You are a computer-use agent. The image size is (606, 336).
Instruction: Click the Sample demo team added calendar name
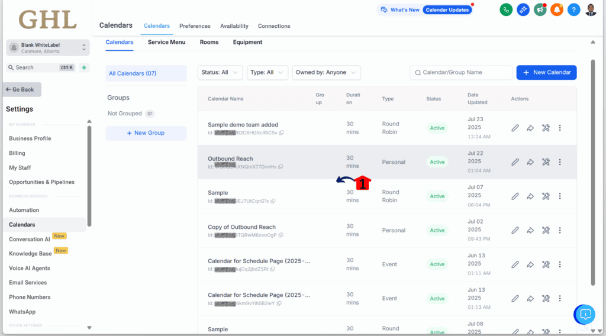243,125
